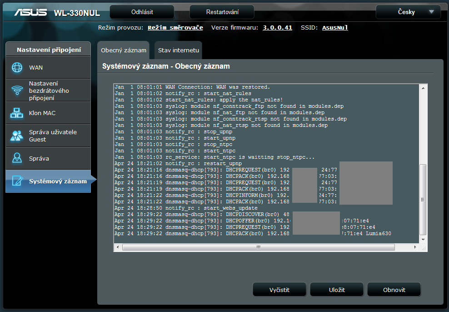Click the log's vertical scrollbar up arrow
This screenshot has width=449, height=312.
coord(423,88)
